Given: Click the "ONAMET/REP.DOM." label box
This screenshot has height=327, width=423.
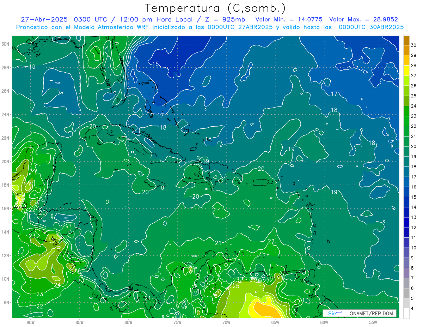Looking at the screenshot, I should (359, 313).
